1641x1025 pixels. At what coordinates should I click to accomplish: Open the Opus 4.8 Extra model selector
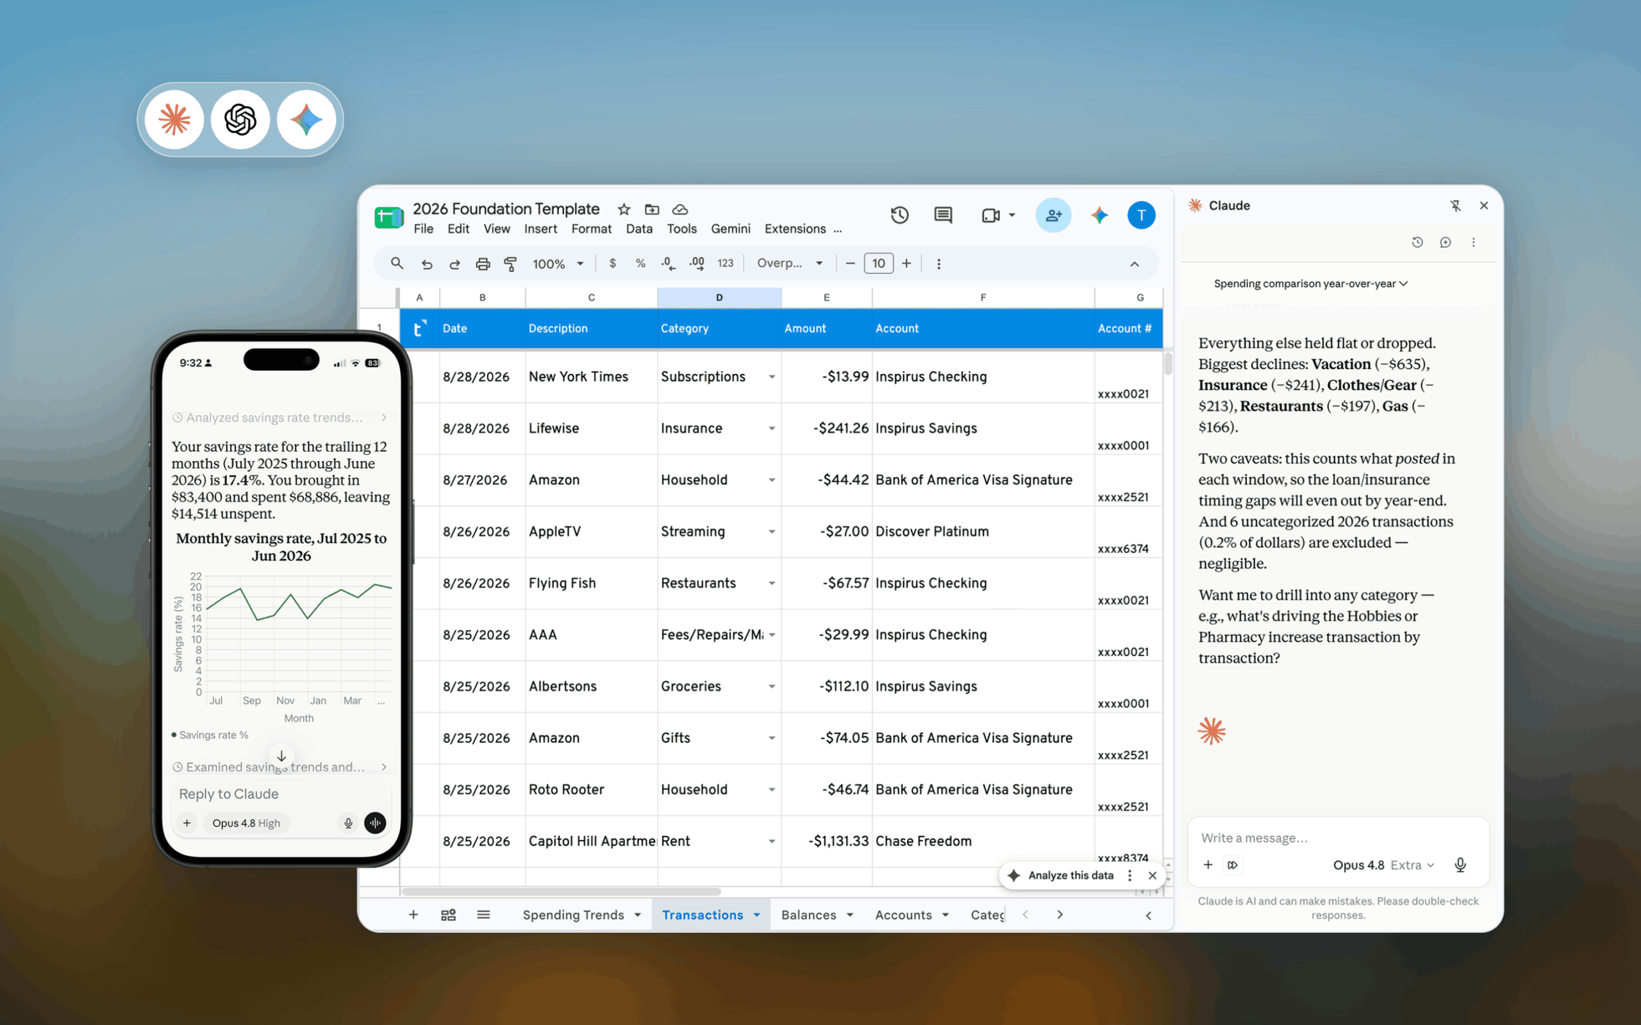coord(1383,865)
